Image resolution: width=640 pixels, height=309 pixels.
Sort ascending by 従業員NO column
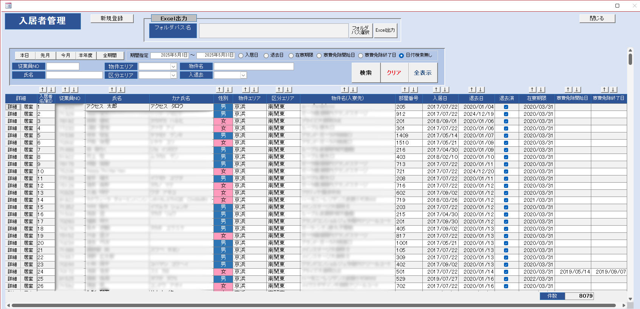[x=66, y=89]
